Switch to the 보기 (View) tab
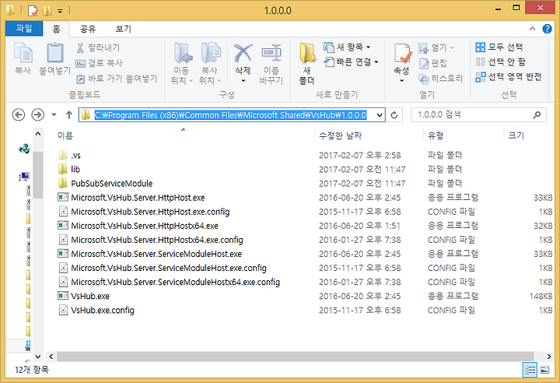The height and width of the screenshot is (383, 560). point(124,29)
